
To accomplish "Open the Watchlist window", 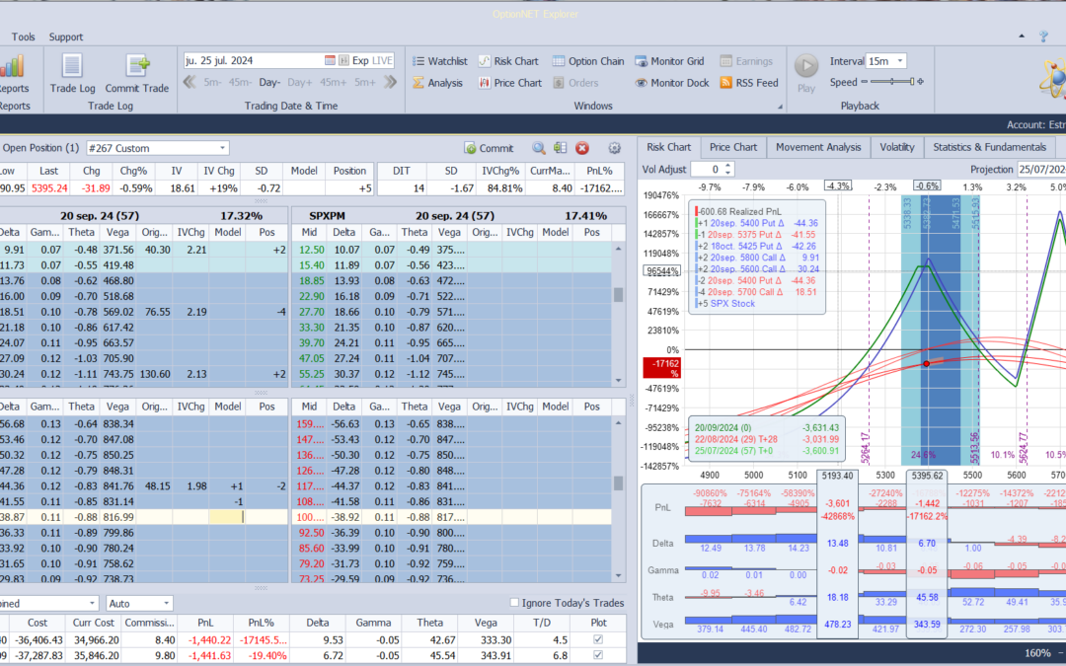I will (440, 61).
